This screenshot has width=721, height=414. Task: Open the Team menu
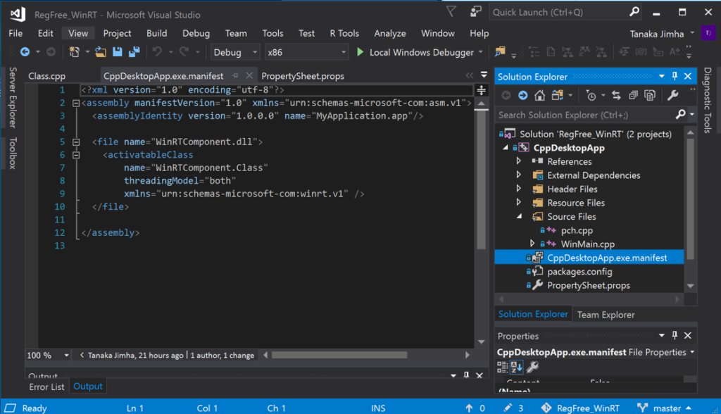236,33
